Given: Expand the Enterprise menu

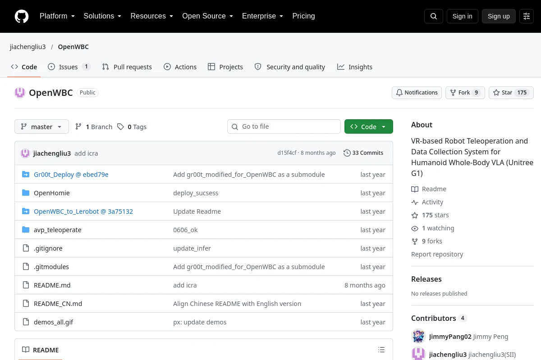Looking at the screenshot, I should click(x=262, y=16).
